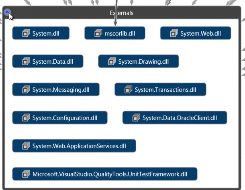Click assembly icon beside System.Transactions.dll

129,89
